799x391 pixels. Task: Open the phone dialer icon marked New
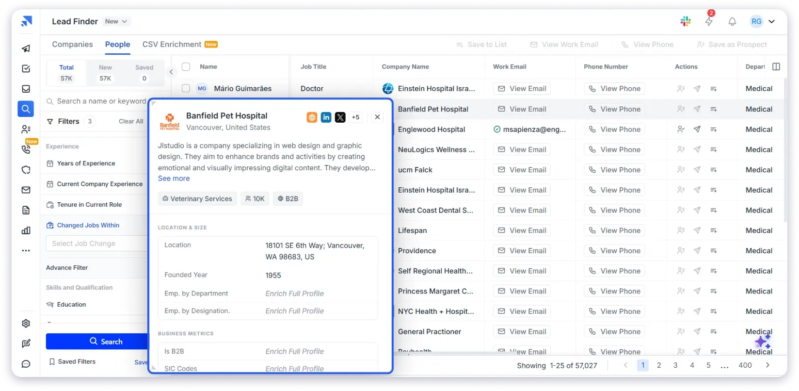26,149
